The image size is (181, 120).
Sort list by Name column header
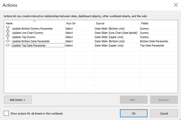pyautogui.click(x=9, y=23)
